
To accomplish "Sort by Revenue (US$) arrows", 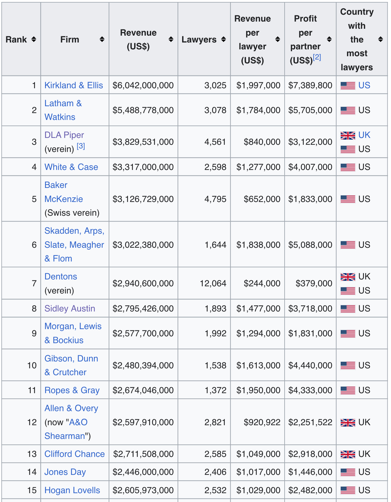I will point(171,40).
